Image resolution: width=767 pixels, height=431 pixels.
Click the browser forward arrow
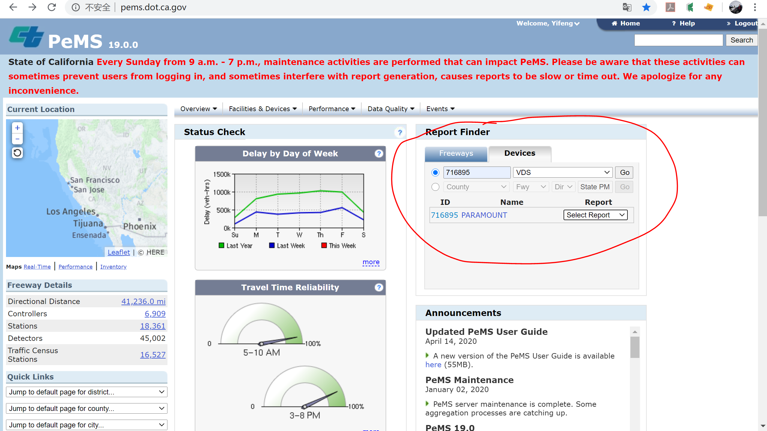click(x=32, y=7)
